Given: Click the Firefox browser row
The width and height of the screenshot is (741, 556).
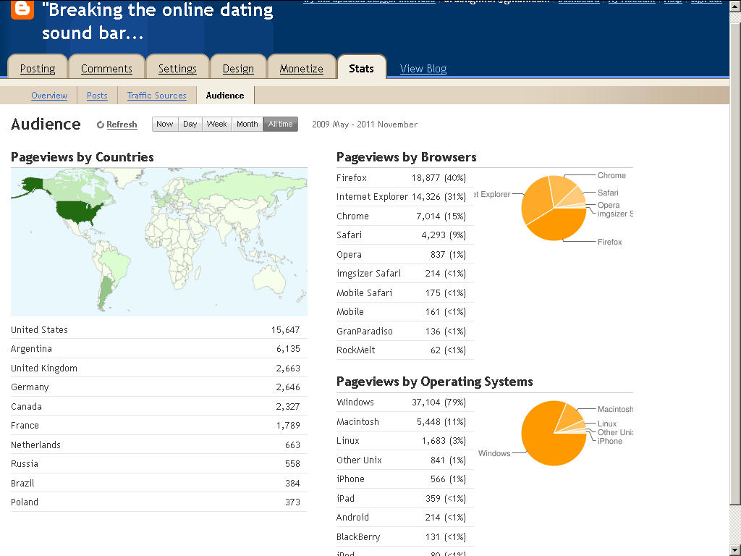Looking at the screenshot, I should pos(405,178).
